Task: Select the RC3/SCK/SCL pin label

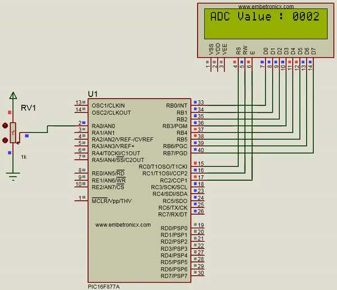Action: [x=169, y=187]
